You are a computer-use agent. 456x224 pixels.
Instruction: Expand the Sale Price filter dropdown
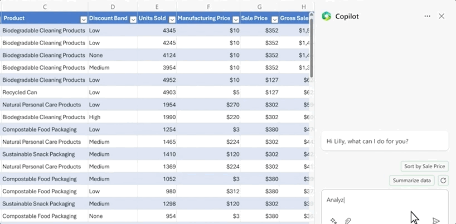tap(273, 19)
